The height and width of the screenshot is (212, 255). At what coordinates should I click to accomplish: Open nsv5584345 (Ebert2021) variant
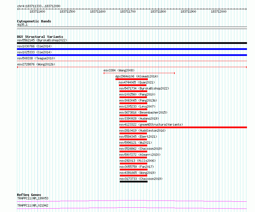(x=138, y=137)
